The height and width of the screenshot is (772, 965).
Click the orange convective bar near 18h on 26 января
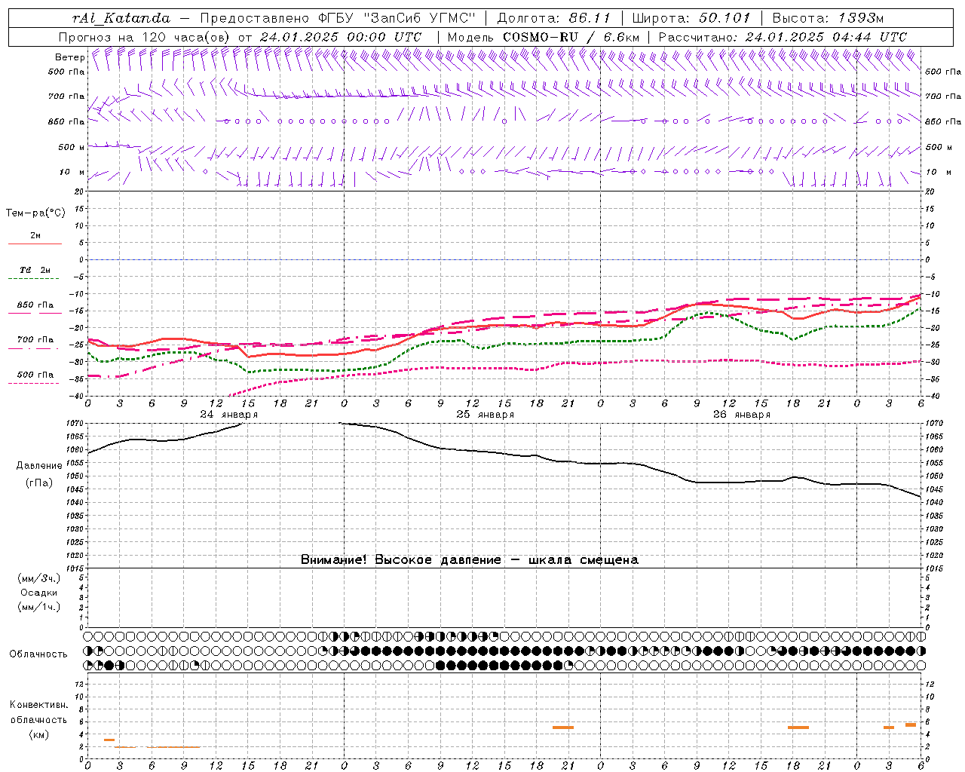pyautogui.click(x=798, y=728)
